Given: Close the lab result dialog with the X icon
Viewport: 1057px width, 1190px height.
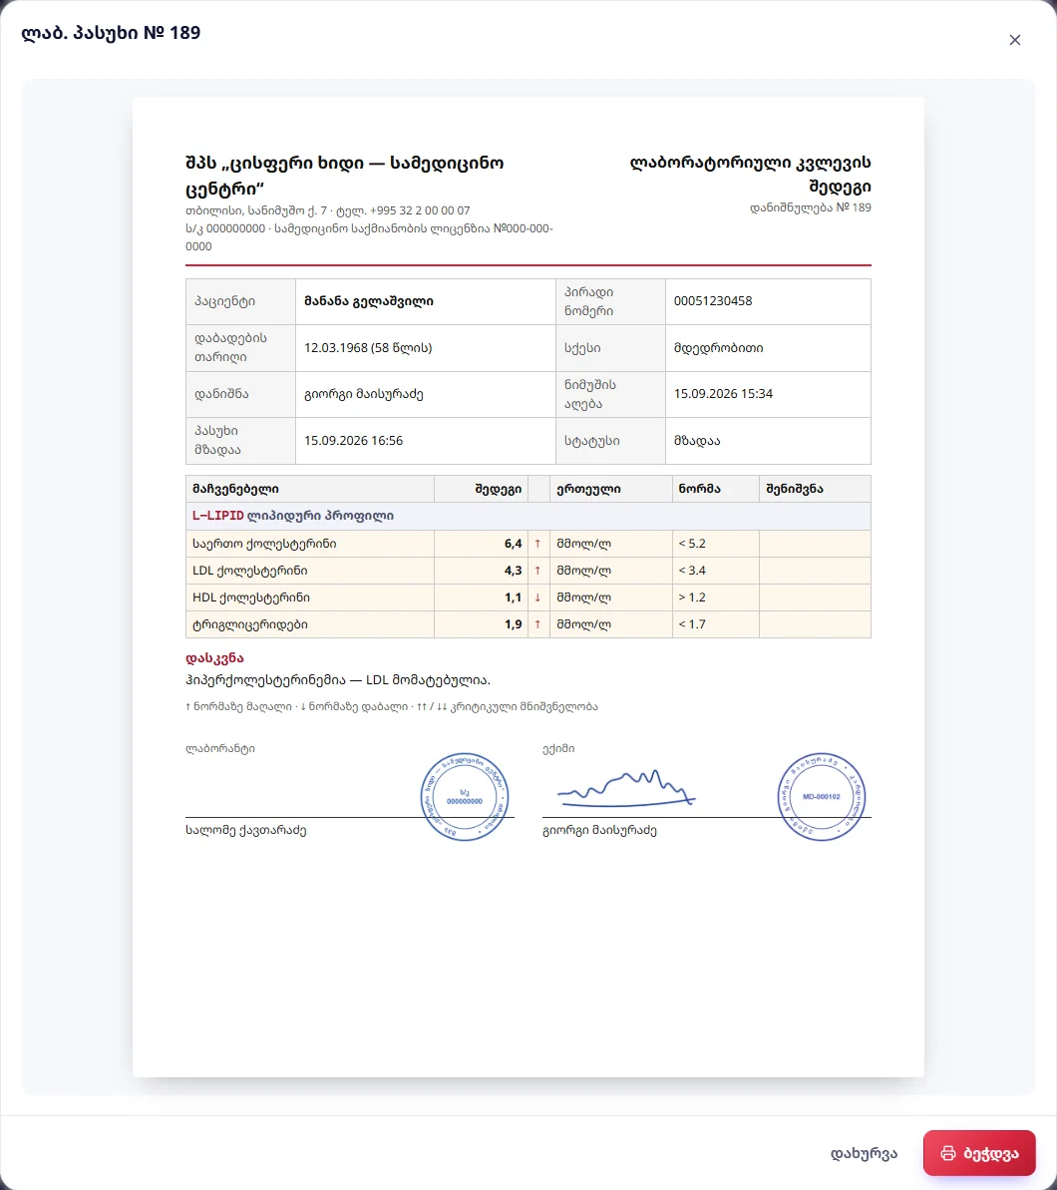Looking at the screenshot, I should coord(1014,40).
